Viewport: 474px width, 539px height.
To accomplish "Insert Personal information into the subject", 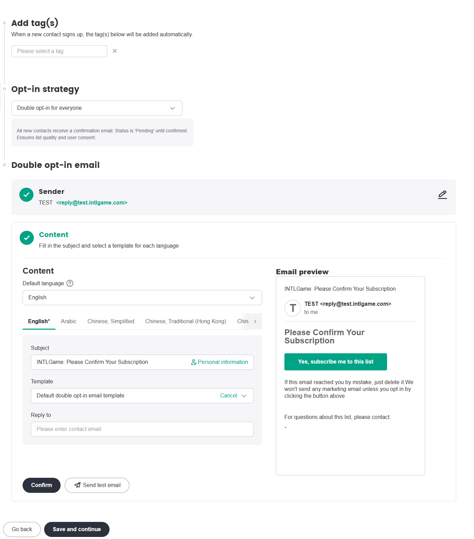I will click(x=219, y=362).
